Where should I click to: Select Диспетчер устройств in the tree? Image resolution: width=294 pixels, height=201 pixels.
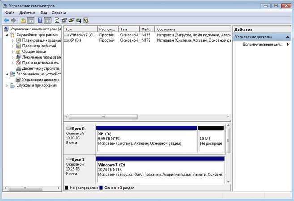coord(40,68)
